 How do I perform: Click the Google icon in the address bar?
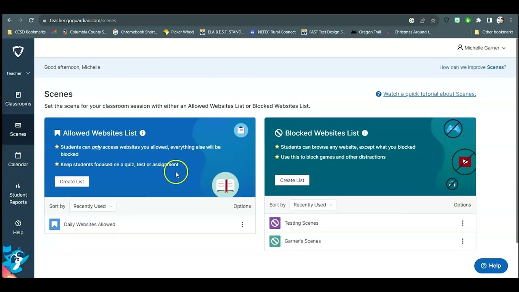412,20
